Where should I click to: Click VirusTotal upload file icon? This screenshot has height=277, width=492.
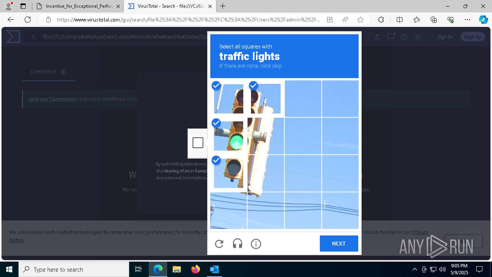(377, 37)
